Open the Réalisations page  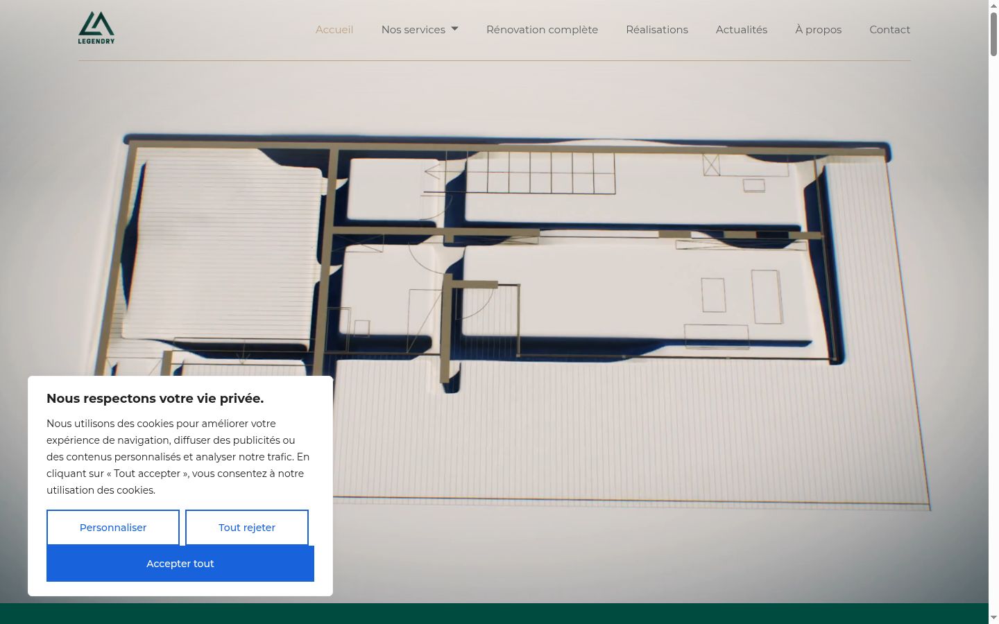(657, 30)
